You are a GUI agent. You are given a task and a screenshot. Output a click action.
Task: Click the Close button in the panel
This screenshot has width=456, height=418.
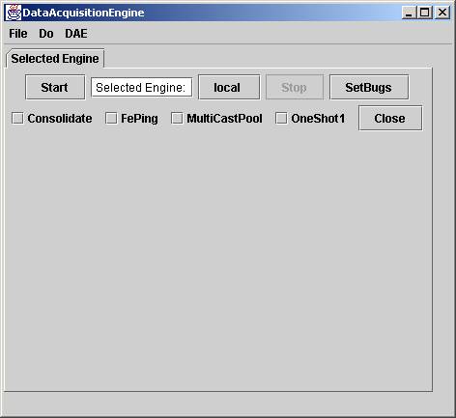click(x=390, y=118)
